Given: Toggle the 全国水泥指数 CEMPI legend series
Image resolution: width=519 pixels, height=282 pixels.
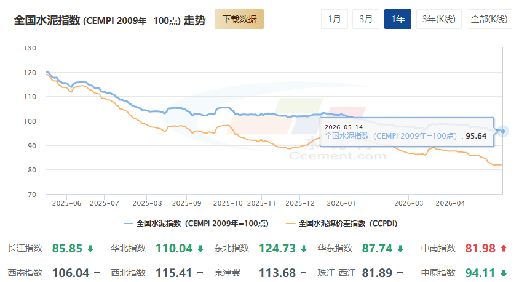Looking at the screenshot, I should coord(196,224).
